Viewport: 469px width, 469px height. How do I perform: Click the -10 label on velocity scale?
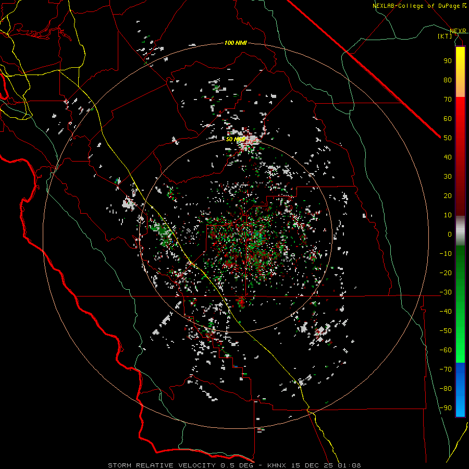(x=446, y=254)
